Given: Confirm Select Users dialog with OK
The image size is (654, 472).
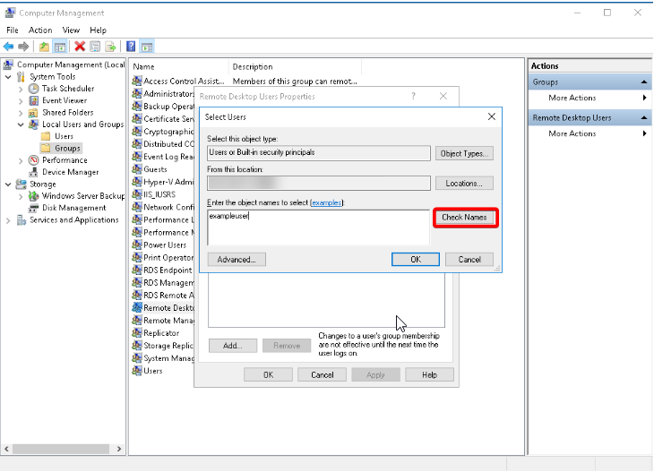Looking at the screenshot, I should [416, 260].
